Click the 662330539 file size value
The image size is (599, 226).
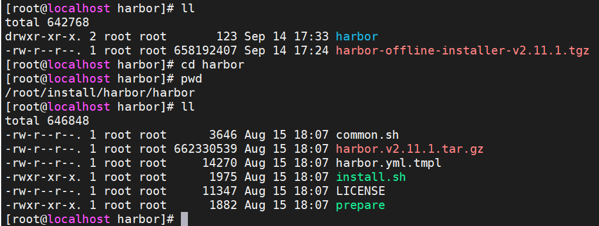point(206,149)
